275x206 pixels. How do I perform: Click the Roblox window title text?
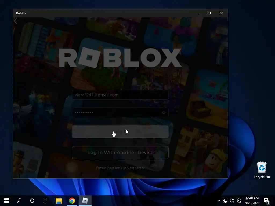click(21, 13)
